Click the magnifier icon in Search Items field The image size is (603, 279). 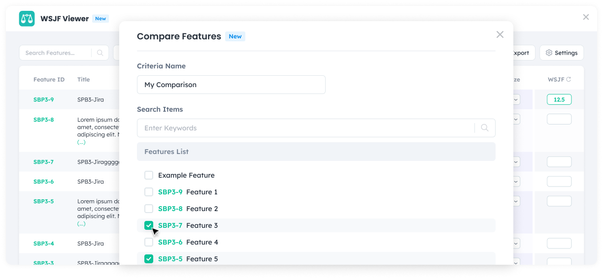[485, 128]
